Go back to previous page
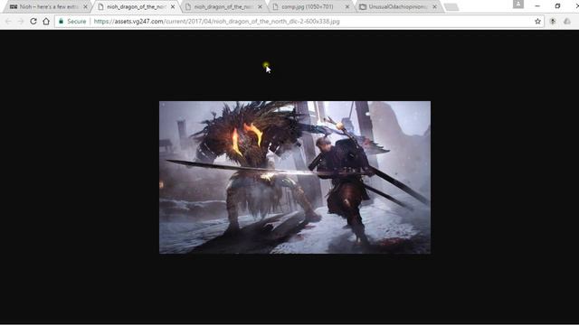579x325 pixels. tap(9, 22)
